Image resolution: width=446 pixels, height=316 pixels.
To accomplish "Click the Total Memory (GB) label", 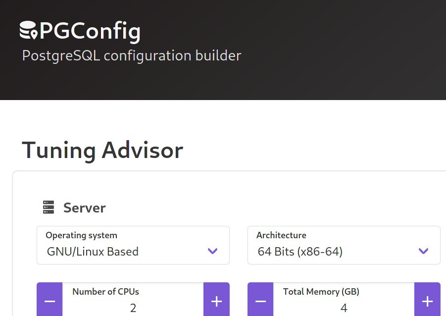I will (321, 292).
